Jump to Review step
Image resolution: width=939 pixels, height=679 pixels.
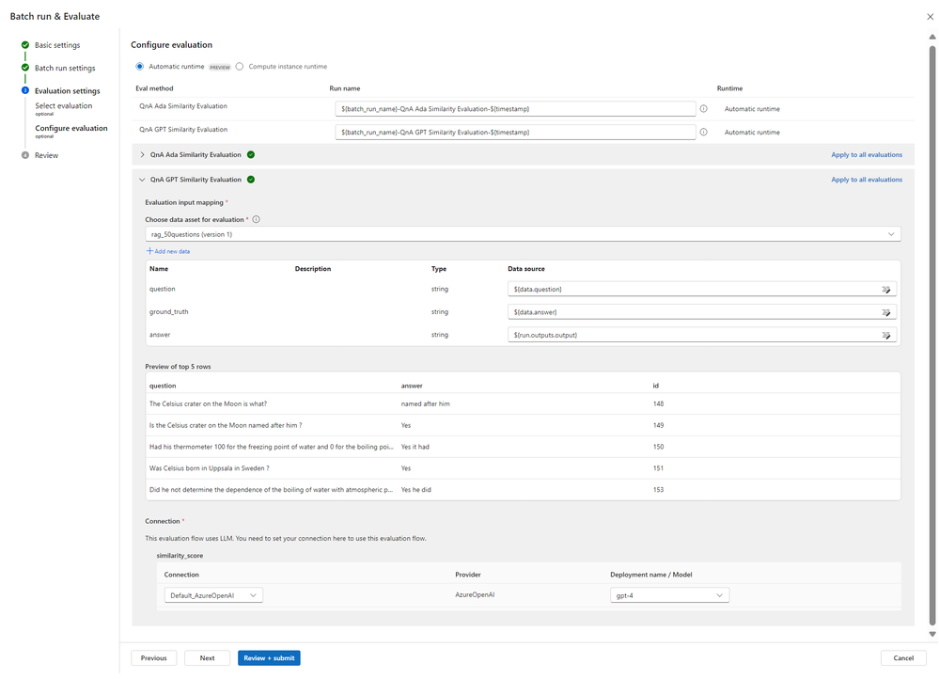click(x=46, y=155)
